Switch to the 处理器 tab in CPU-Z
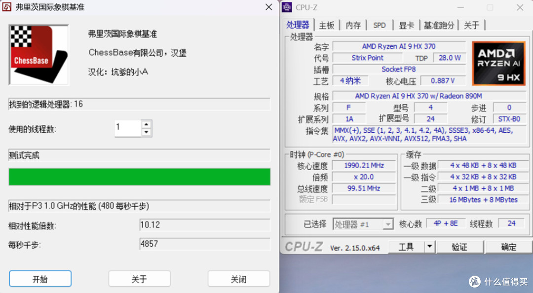The image size is (533, 293). pos(298,25)
